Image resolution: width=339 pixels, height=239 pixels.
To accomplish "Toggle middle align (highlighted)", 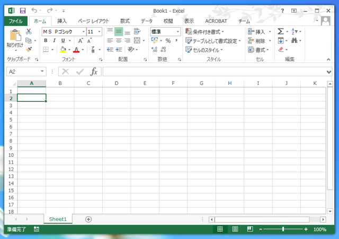I will 119,32.
